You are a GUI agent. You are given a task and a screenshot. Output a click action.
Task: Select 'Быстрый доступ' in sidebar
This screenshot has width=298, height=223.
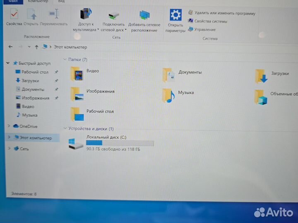click(x=32, y=63)
